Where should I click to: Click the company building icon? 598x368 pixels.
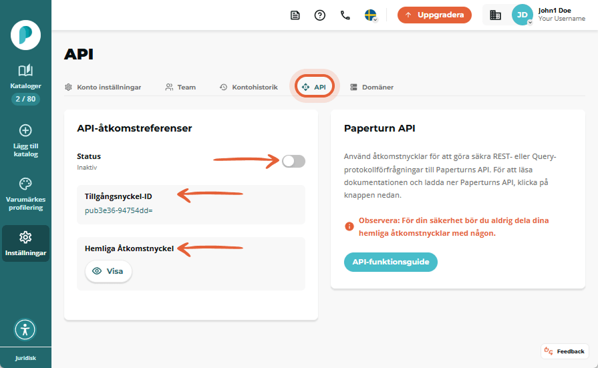coord(495,15)
